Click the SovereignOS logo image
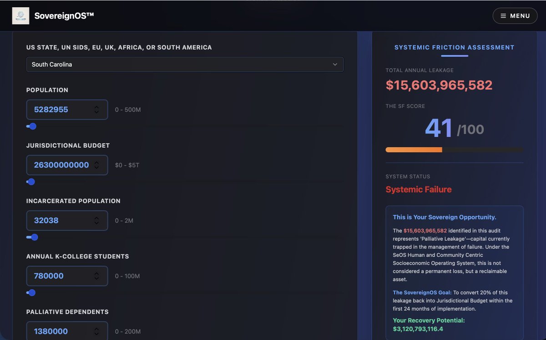Screen dimensions: 546x340 click(x=20, y=16)
